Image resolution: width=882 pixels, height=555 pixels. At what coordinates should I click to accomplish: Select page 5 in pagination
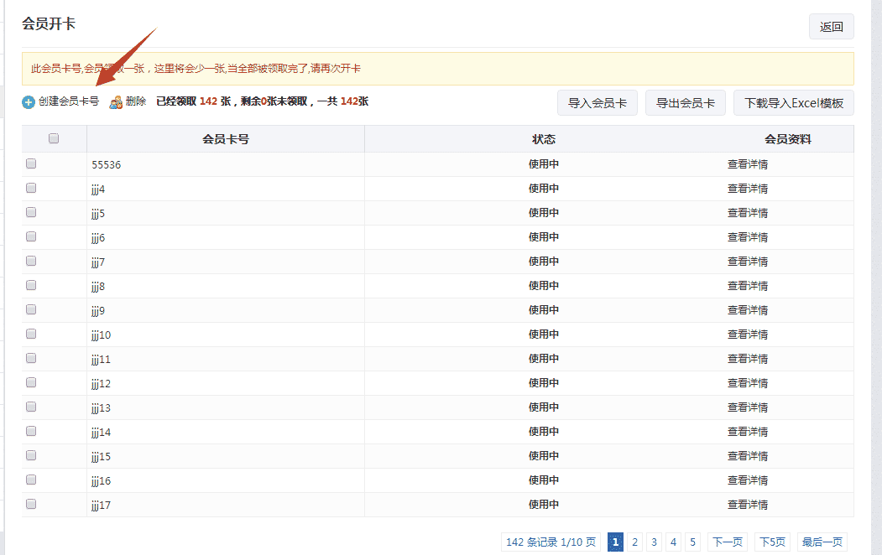(695, 542)
